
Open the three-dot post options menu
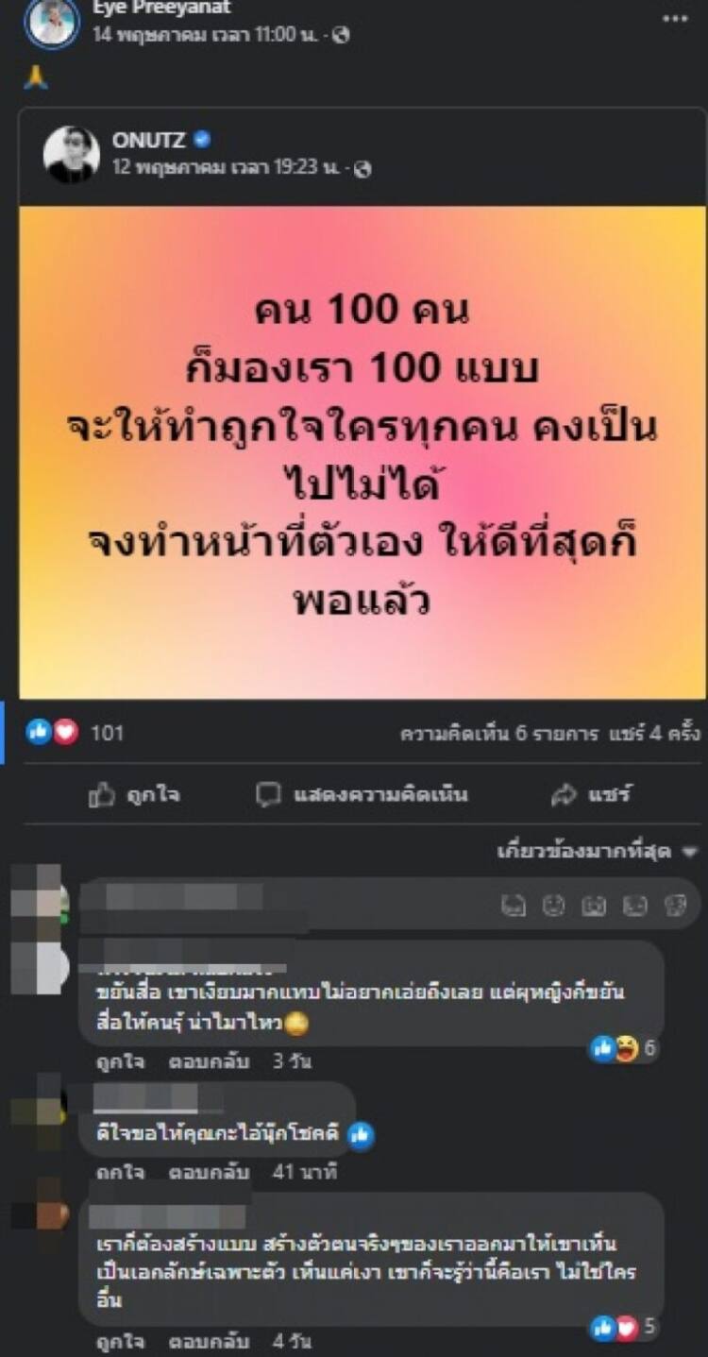point(674,18)
